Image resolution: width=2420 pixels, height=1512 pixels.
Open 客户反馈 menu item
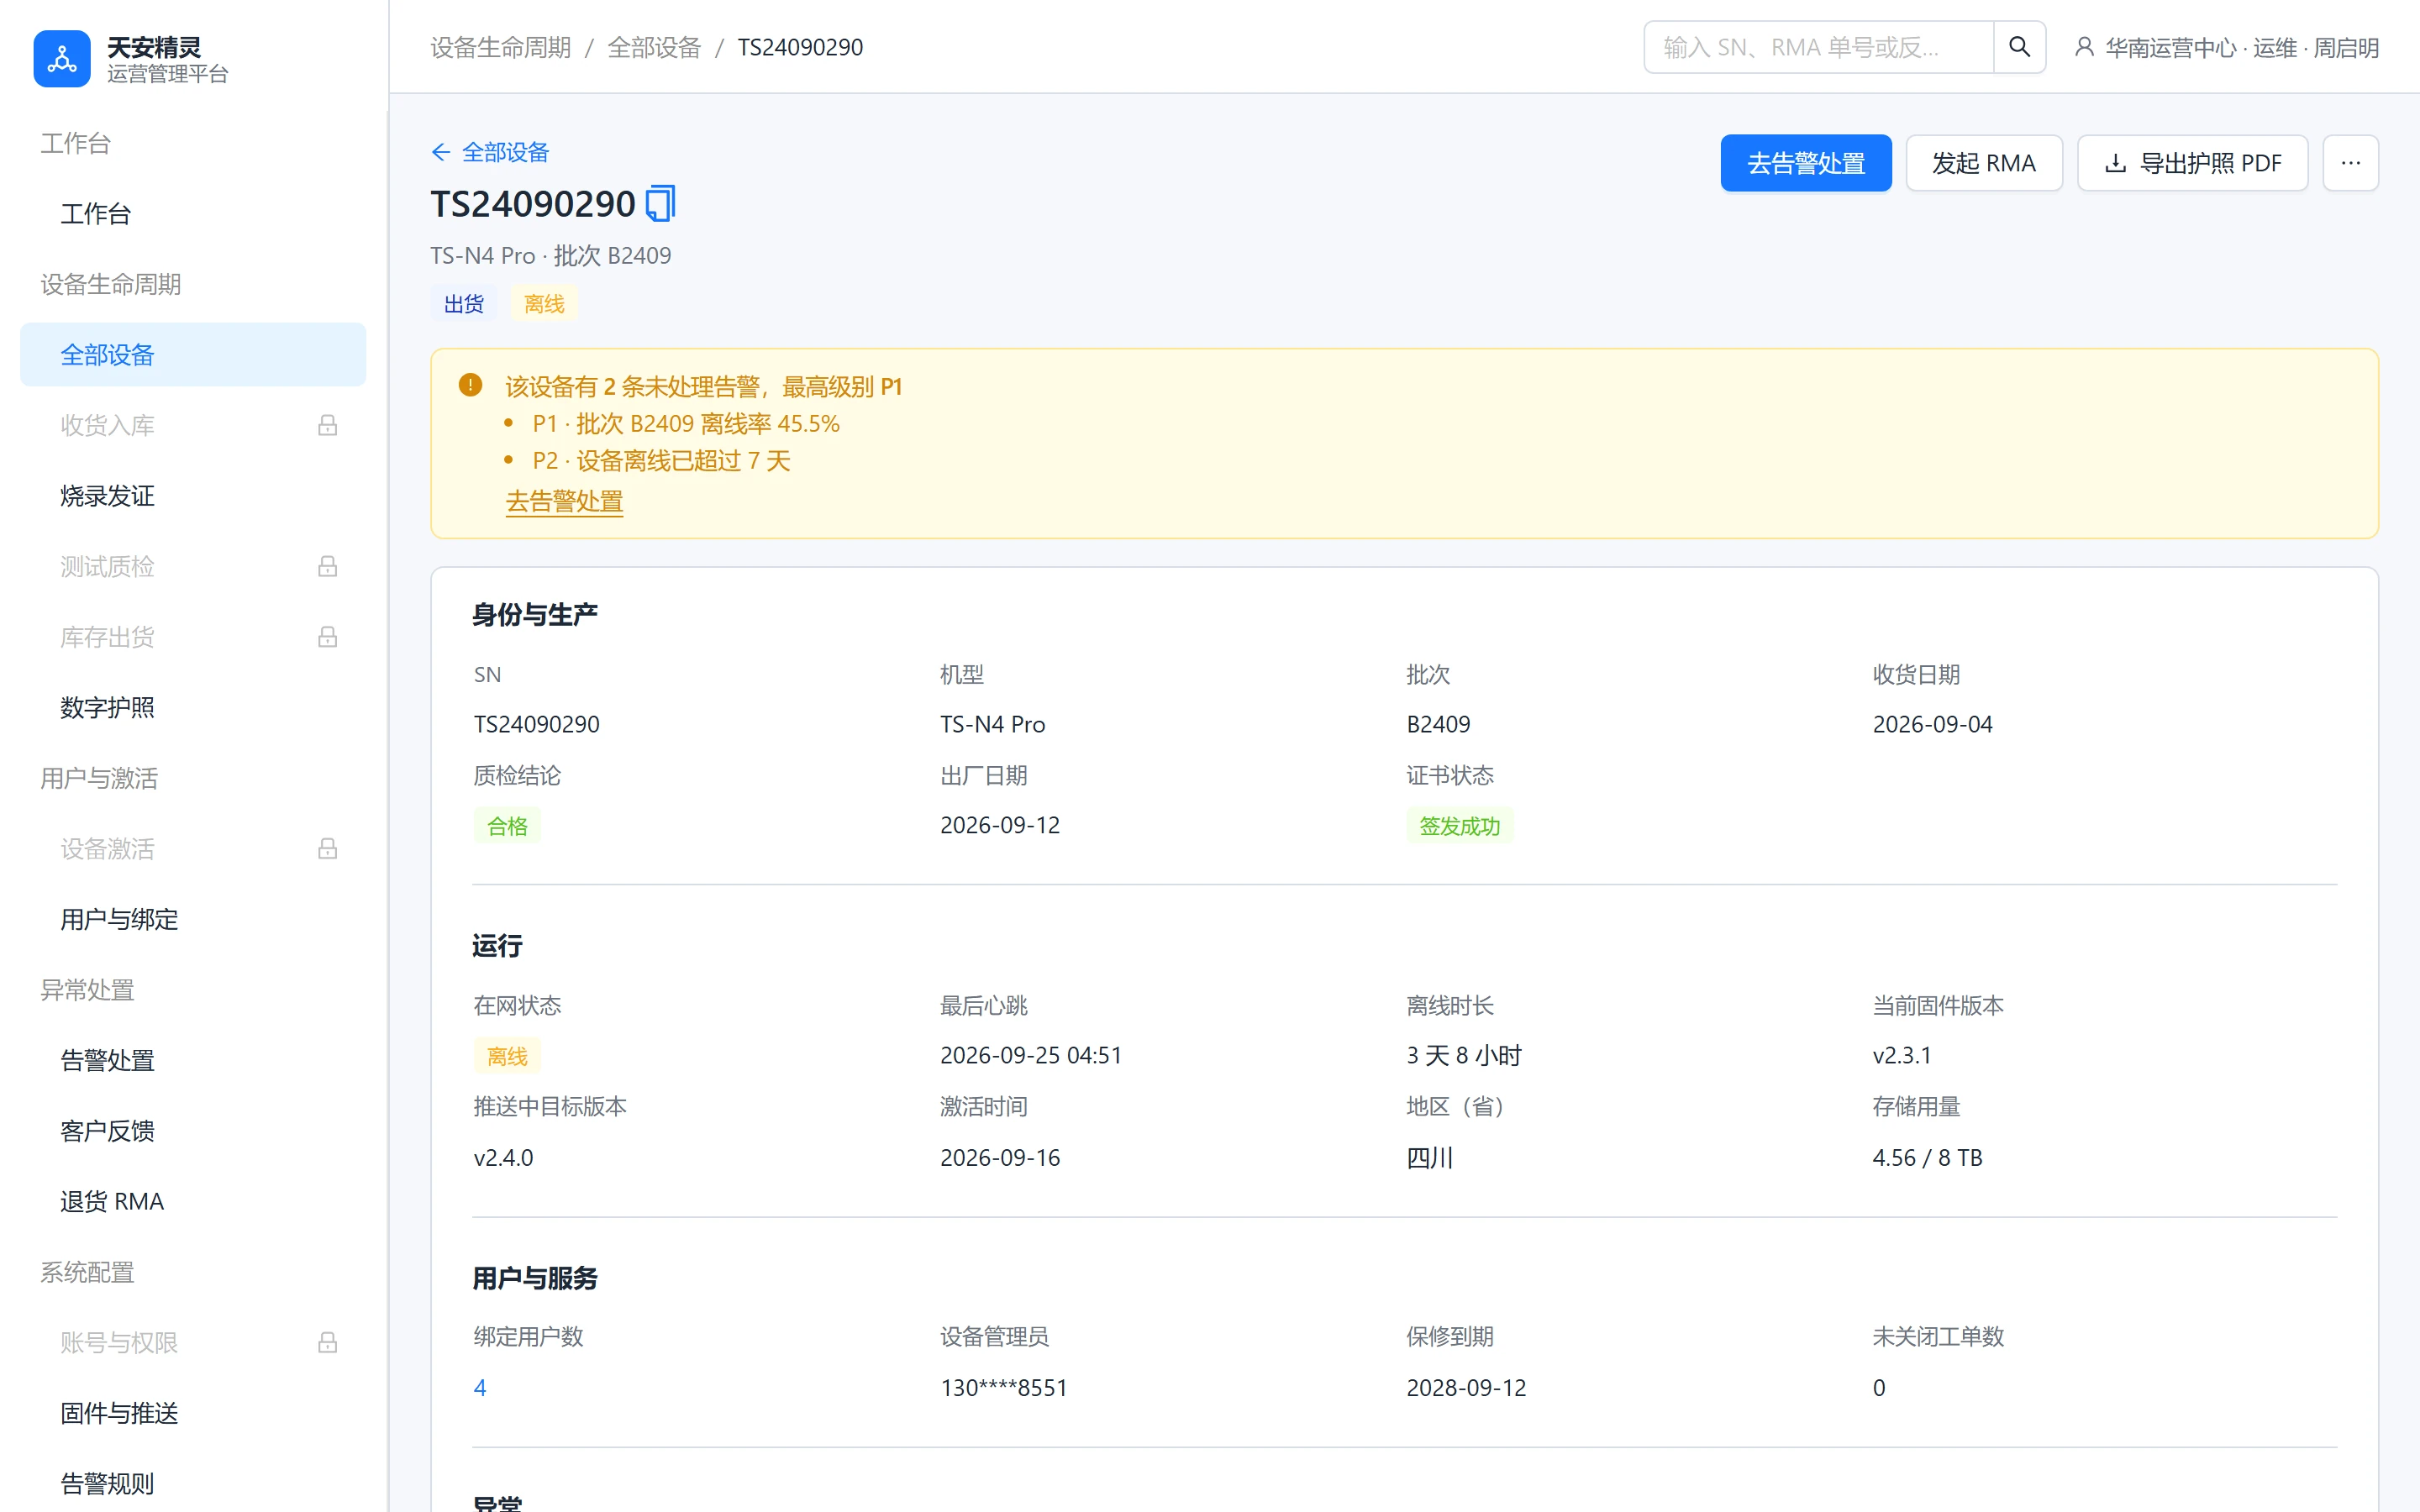coord(193,1130)
